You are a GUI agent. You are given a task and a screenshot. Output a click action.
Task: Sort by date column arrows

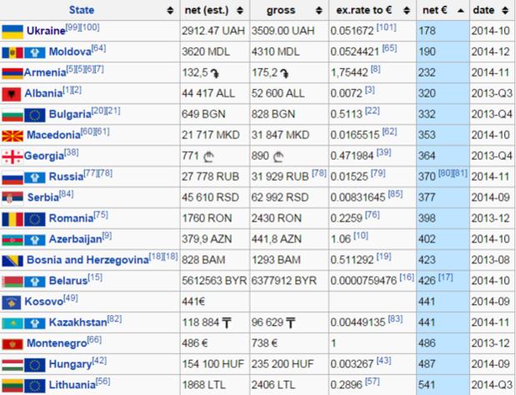(505, 10)
